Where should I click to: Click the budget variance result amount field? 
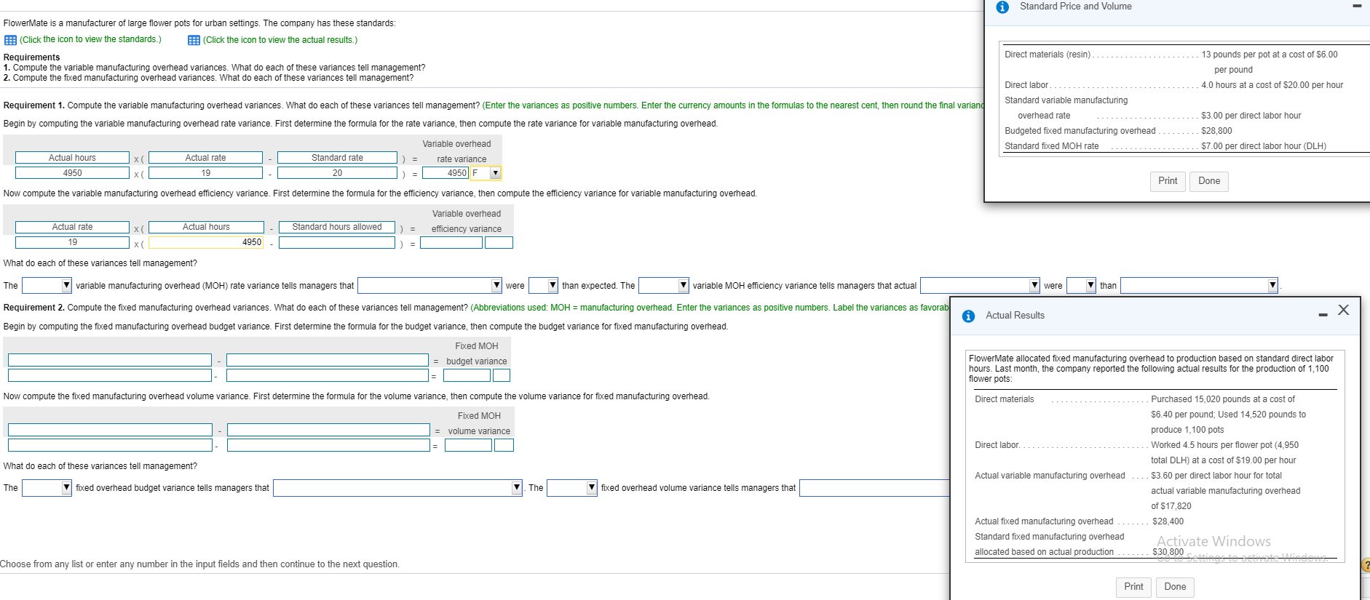467,375
